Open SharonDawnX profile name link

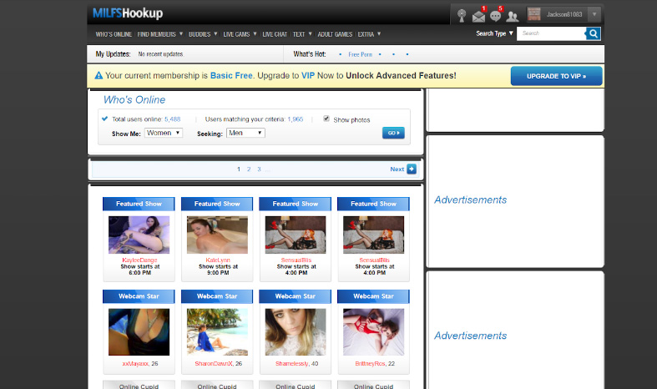[x=214, y=363]
